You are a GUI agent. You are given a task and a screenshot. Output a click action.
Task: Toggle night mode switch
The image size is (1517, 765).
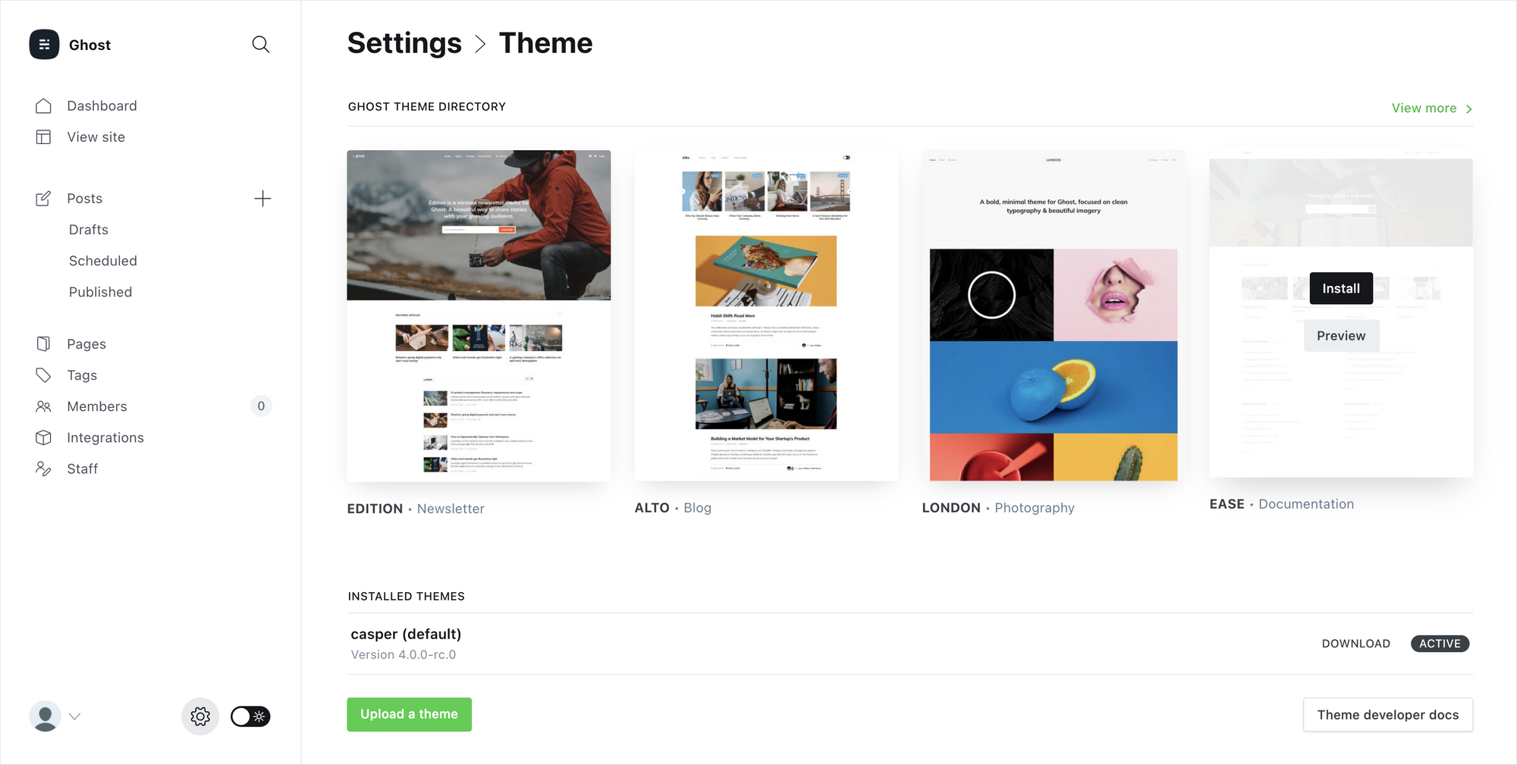(x=250, y=716)
